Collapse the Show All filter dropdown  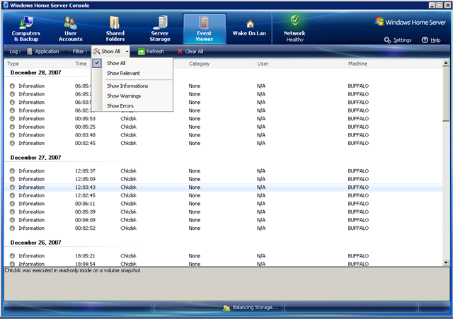[110, 52]
